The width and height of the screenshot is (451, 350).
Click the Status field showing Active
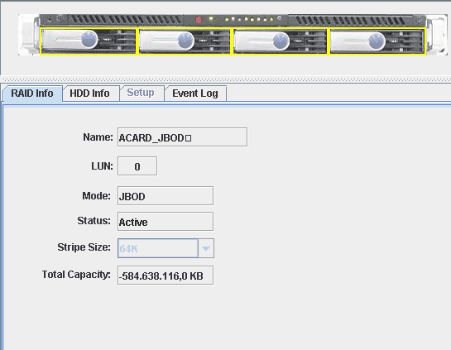tap(166, 222)
